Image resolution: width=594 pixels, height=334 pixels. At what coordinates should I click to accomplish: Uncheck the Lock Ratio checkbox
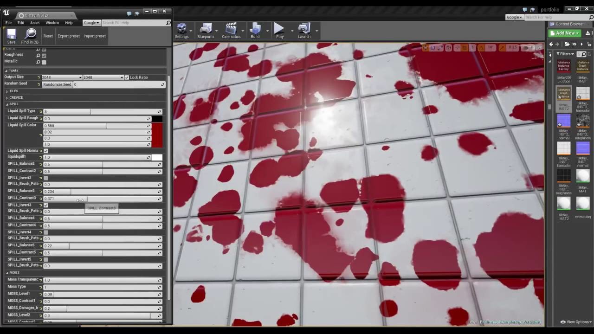coord(127,77)
